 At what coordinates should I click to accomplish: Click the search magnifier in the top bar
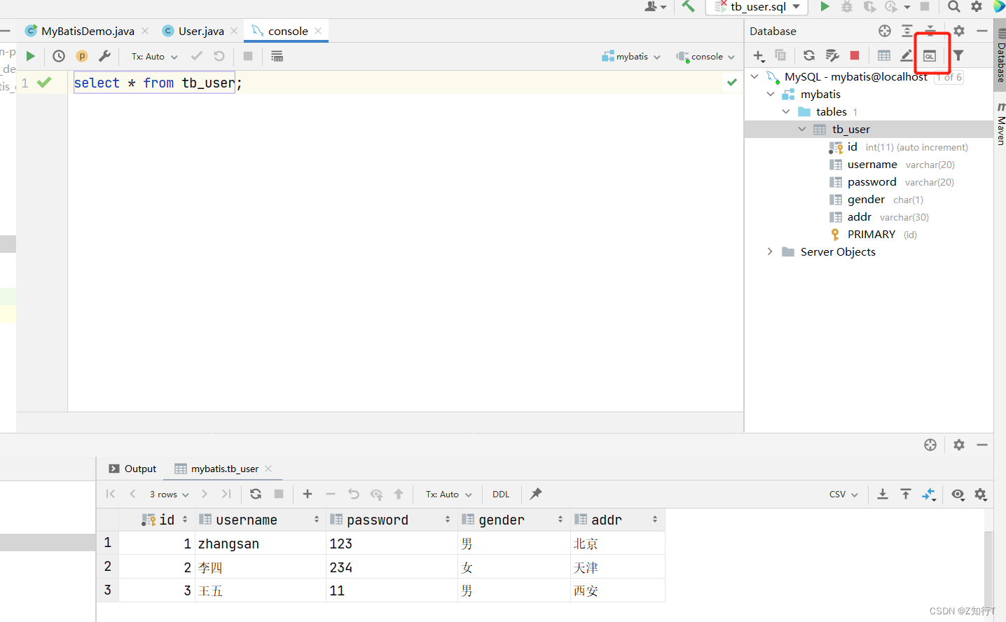(954, 6)
